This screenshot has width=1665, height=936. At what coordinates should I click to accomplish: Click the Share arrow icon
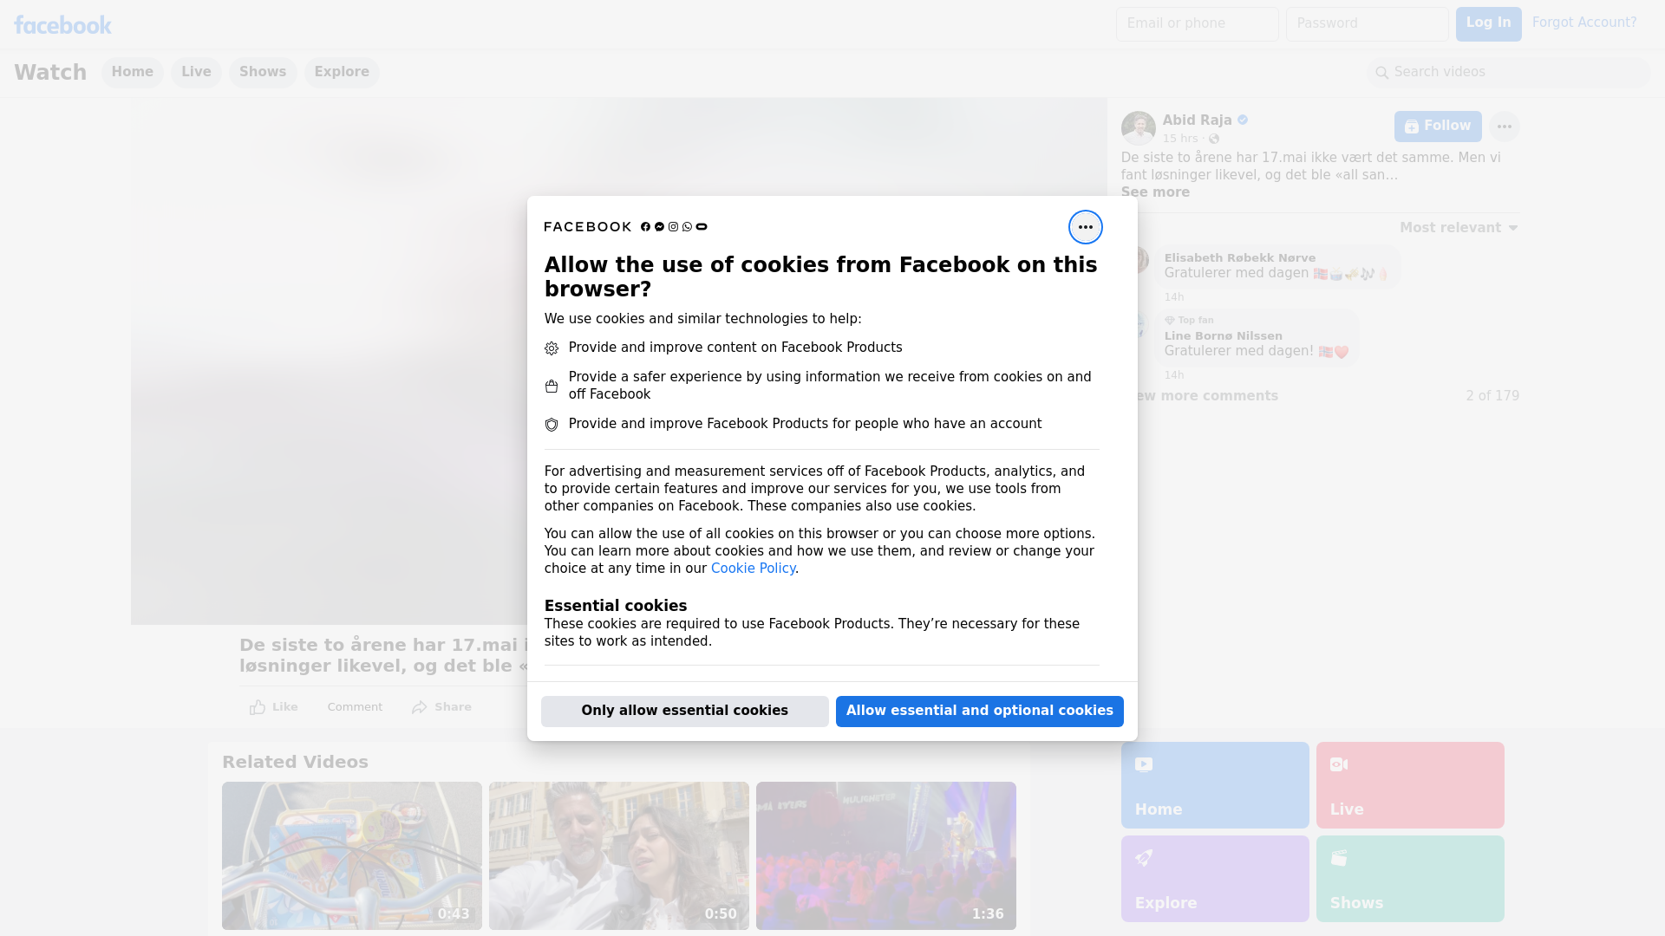point(420,707)
